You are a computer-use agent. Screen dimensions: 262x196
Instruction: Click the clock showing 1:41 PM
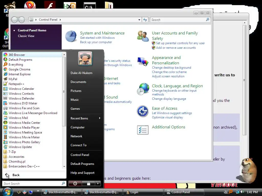pyautogui.click(x=252, y=192)
